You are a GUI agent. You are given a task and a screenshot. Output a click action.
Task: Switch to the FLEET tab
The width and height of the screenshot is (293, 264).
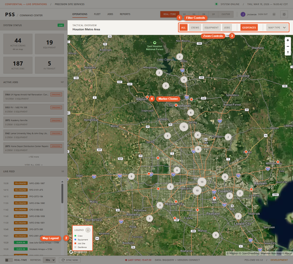pyautogui.click(x=97, y=14)
